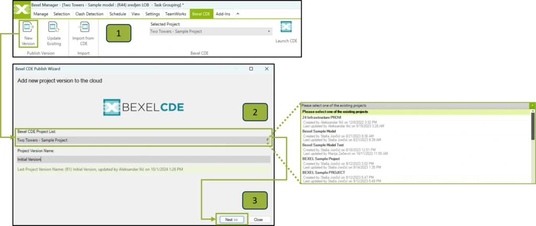Switch to the TeamWorks tab
This screenshot has height=226, width=536.
[176, 14]
